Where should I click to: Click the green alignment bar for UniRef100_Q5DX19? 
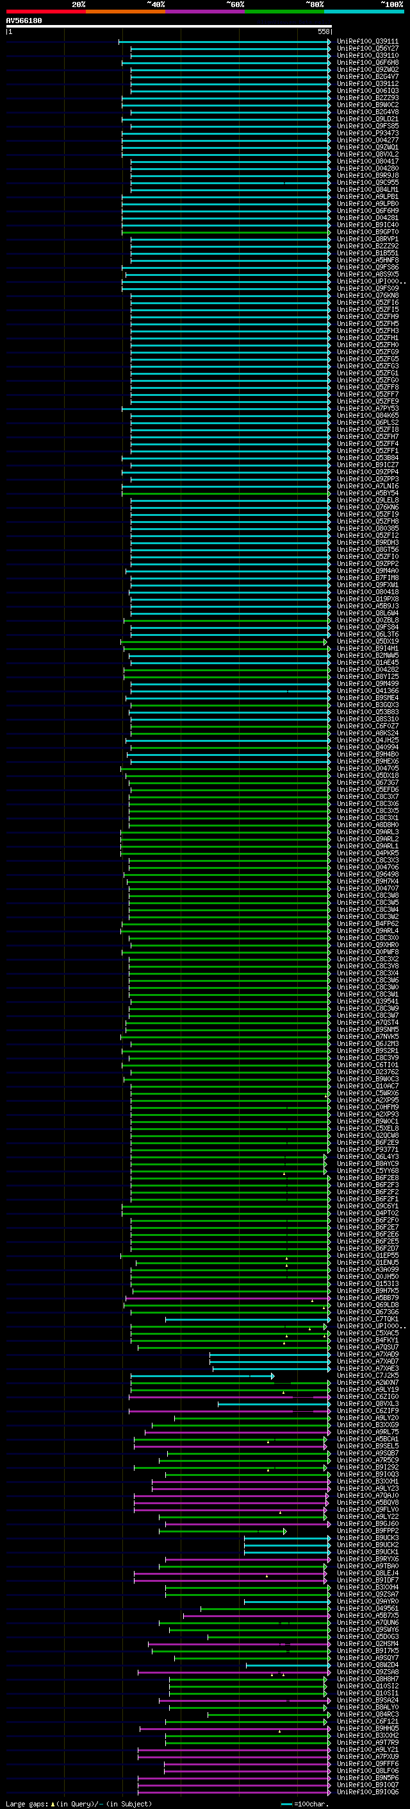[x=224, y=641]
